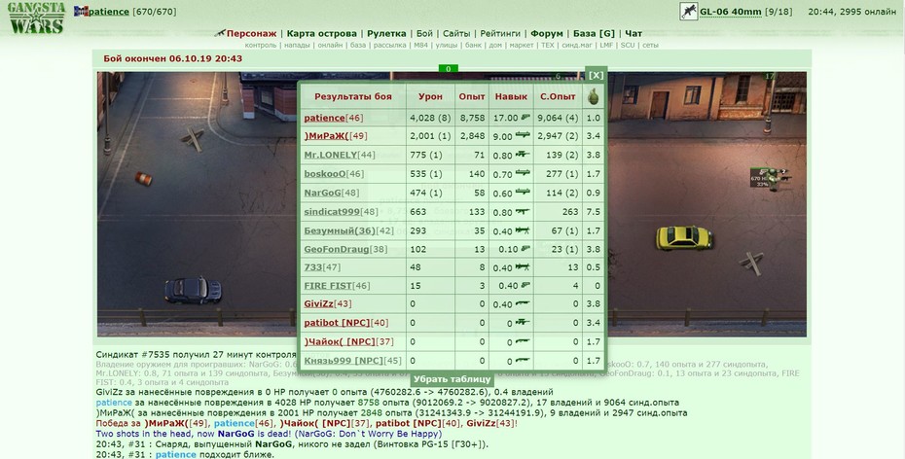Click the Gangsta Wars logo

36,18
